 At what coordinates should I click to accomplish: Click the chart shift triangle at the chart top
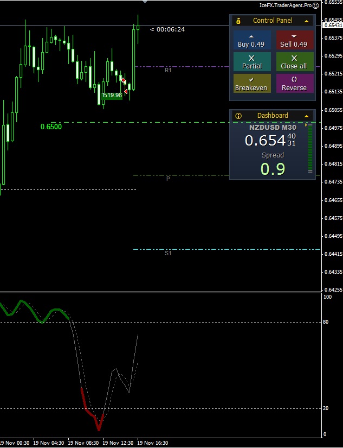pos(145,2)
